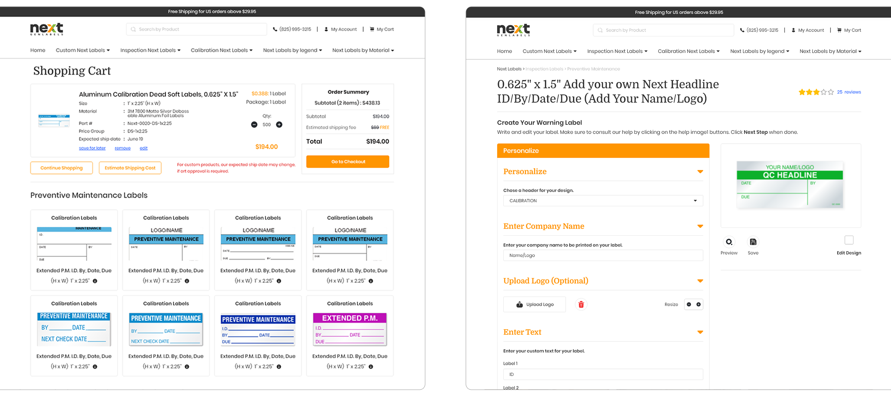
Task: Open the CALIBRATION header dropdown
Action: (x=603, y=201)
